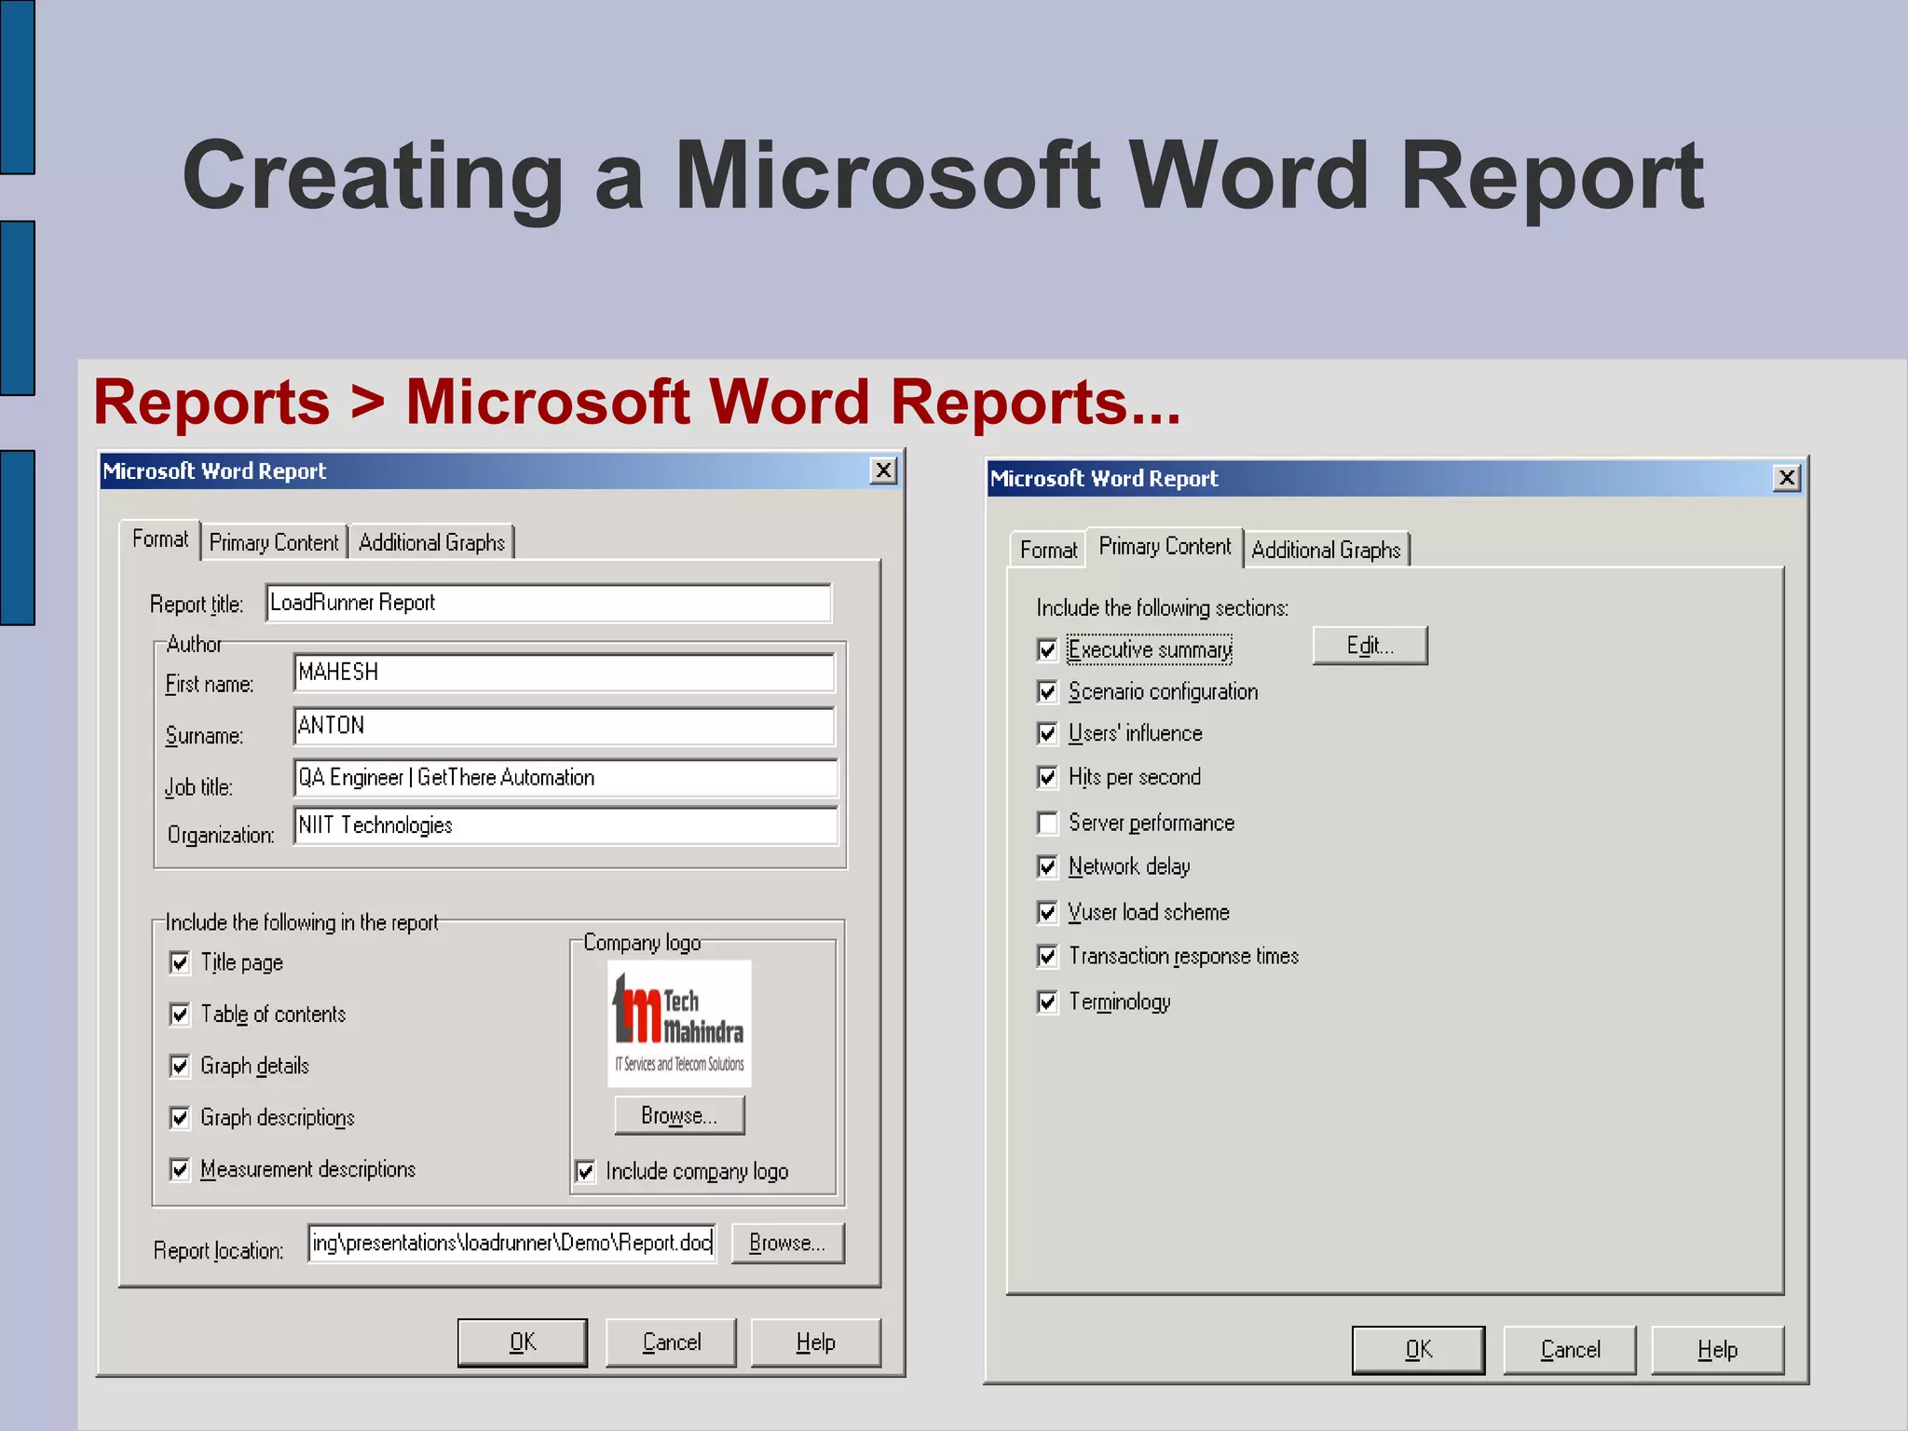Uncheck Vuser load scheme
1908x1431 pixels.
(1047, 912)
